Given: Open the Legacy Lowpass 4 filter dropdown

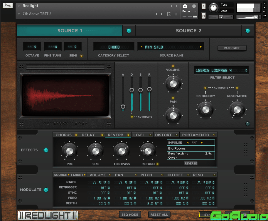Looking at the screenshot, I should tap(222, 70).
